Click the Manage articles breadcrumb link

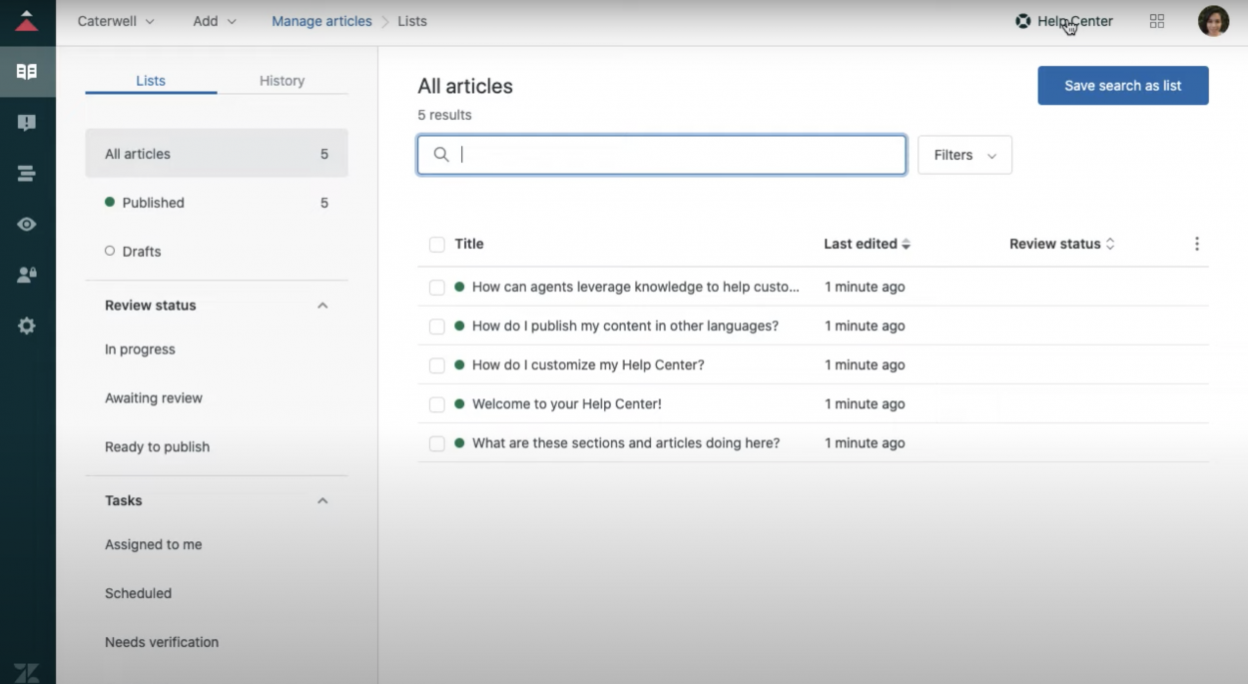(x=321, y=21)
